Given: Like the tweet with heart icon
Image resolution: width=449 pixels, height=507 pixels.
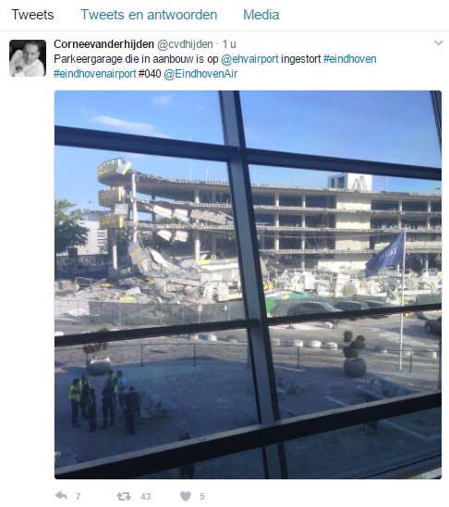Looking at the screenshot, I should 186,496.
